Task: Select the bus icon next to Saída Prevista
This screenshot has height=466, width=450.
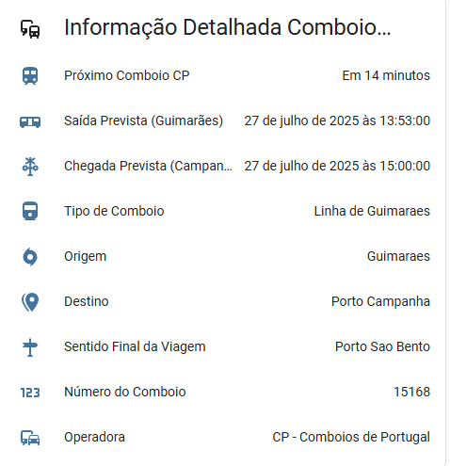Action: click(x=30, y=121)
